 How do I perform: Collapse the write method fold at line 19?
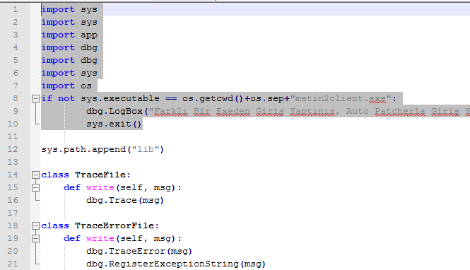[35, 238]
